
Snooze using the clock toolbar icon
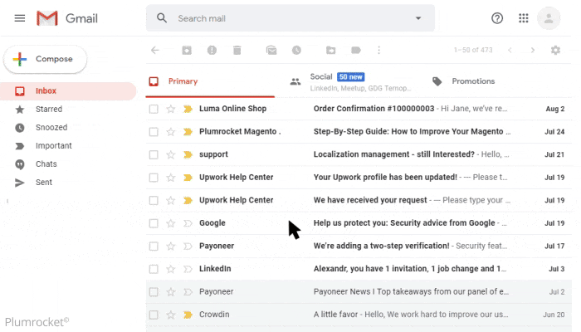(x=296, y=50)
